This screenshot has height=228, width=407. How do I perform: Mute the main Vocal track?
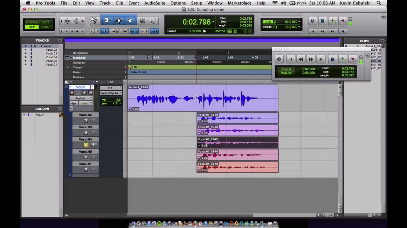(91, 93)
